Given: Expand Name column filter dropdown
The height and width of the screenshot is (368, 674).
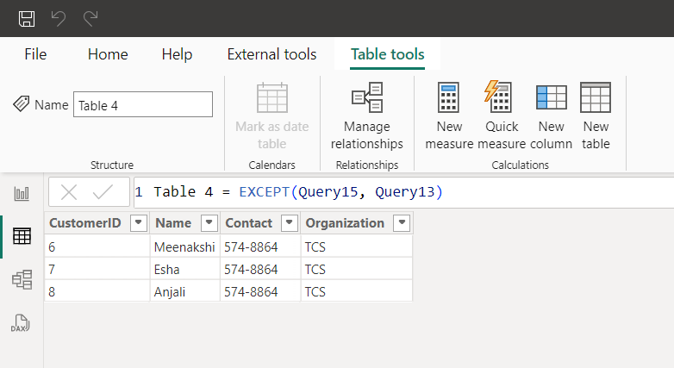Looking at the screenshot, I should 208,223.
